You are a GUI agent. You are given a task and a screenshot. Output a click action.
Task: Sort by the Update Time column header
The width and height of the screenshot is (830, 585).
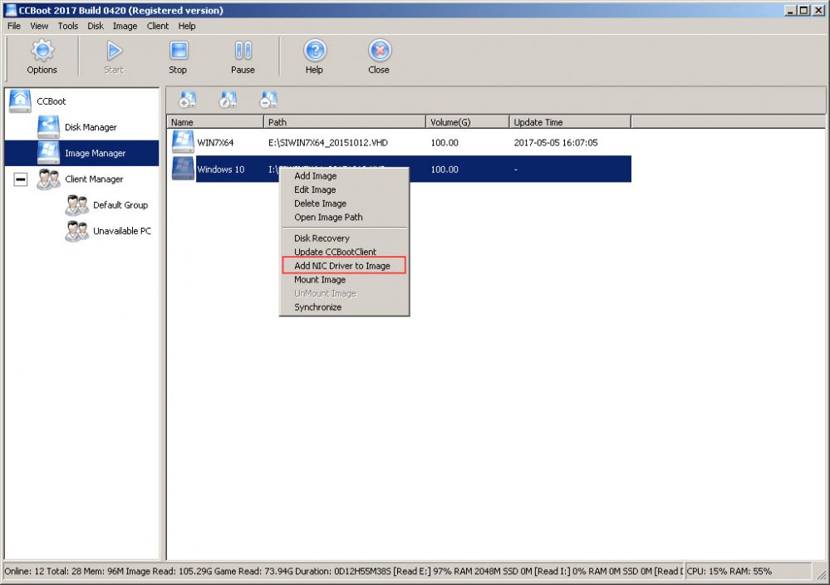[x=570, y=122]
